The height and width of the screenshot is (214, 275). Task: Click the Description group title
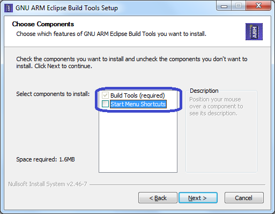click(204, 91)
